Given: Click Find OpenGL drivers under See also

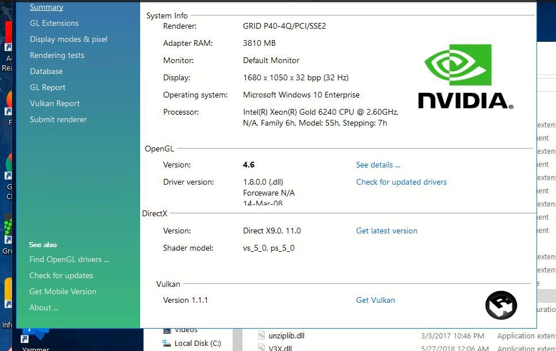Looking at the screenshot, I should coord(69,259).
